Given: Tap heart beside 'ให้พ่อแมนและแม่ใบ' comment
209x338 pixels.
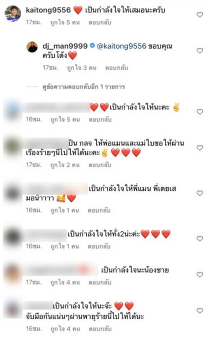Looking at the screenshot, I should 200,148.
